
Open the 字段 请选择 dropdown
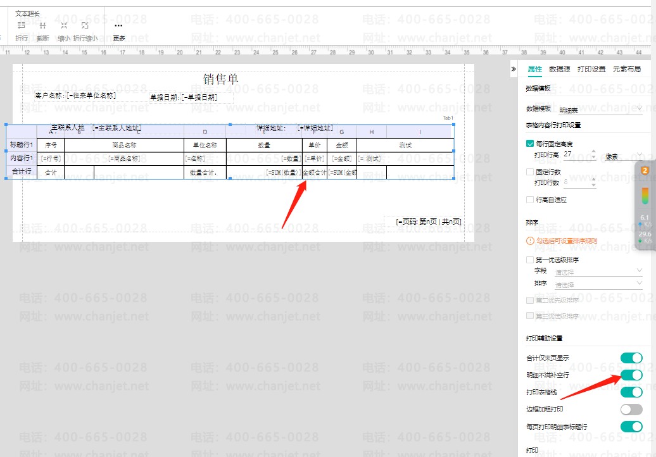(x=598, y=272)
